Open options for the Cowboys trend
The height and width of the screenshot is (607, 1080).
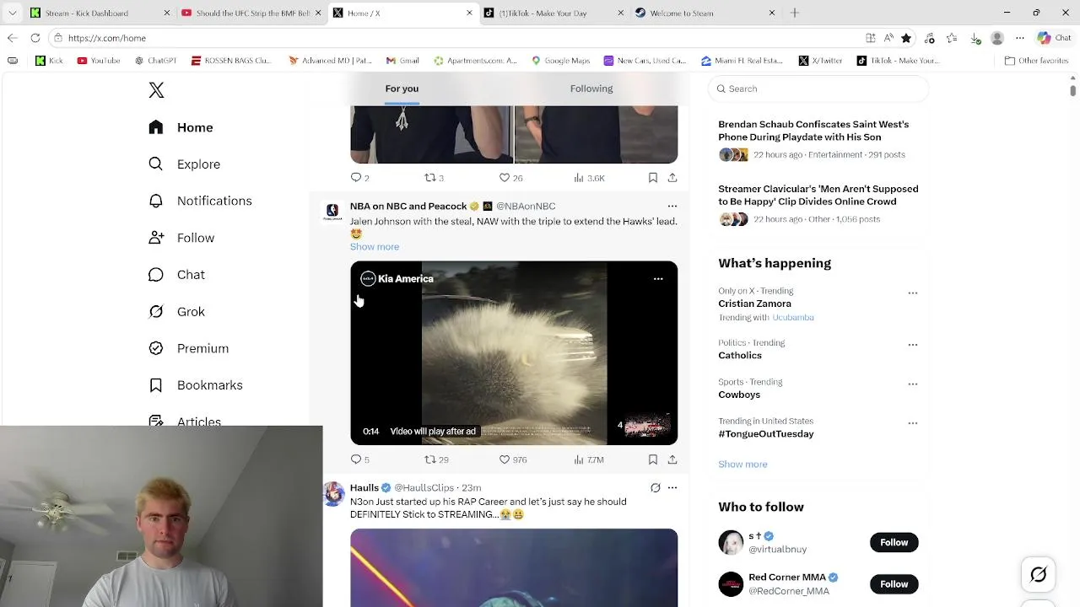[912, 384]
